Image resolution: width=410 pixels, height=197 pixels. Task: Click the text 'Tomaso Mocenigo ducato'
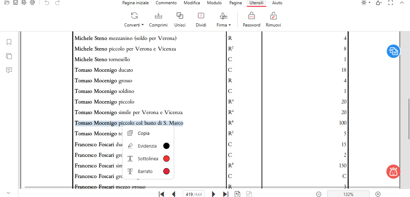pos(104,70)
